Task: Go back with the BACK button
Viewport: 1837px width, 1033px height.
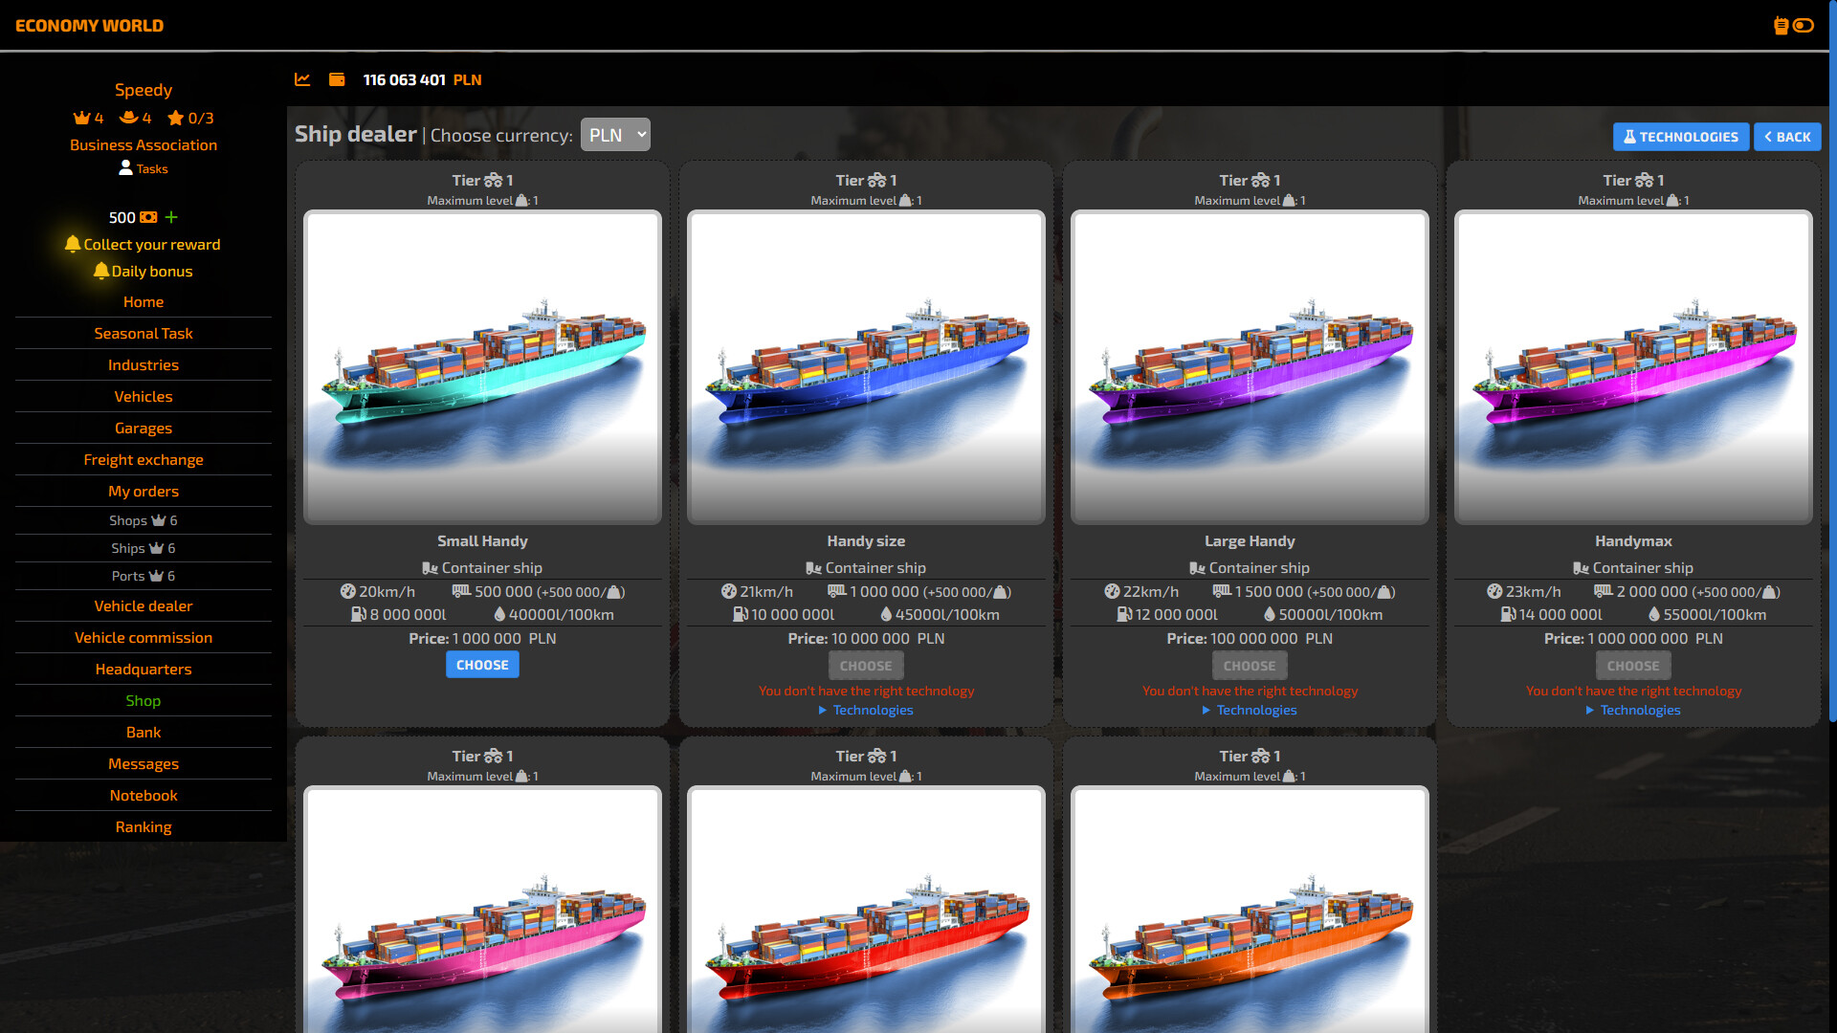Action: [x=1787, y=137]
